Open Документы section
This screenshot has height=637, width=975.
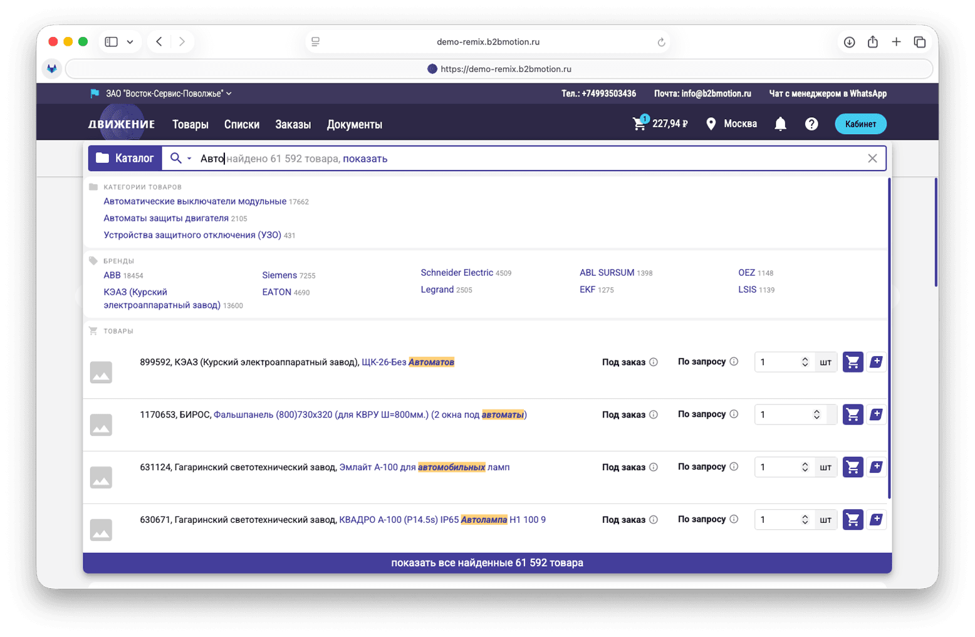355,124
